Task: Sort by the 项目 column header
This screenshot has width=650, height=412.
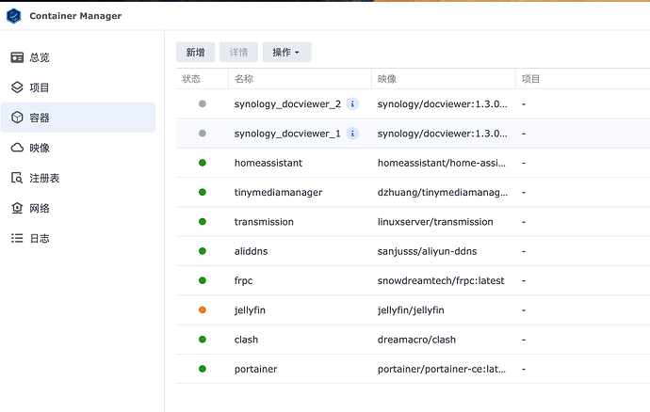Action: (530, 79)
